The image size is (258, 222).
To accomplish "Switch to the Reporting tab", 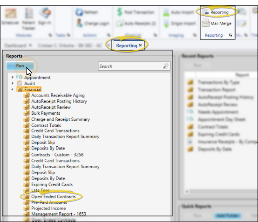I will (x=127, y=46).
